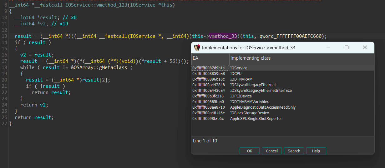The width and height of the screenshot is (385, 168).
Task: Select the IOPCIDevice row
Action: [283, 96]
